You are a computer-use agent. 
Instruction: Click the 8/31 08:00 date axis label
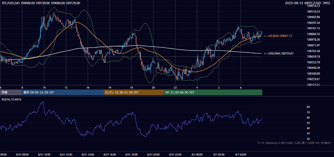pyautogui.click(x=22, y=155)
